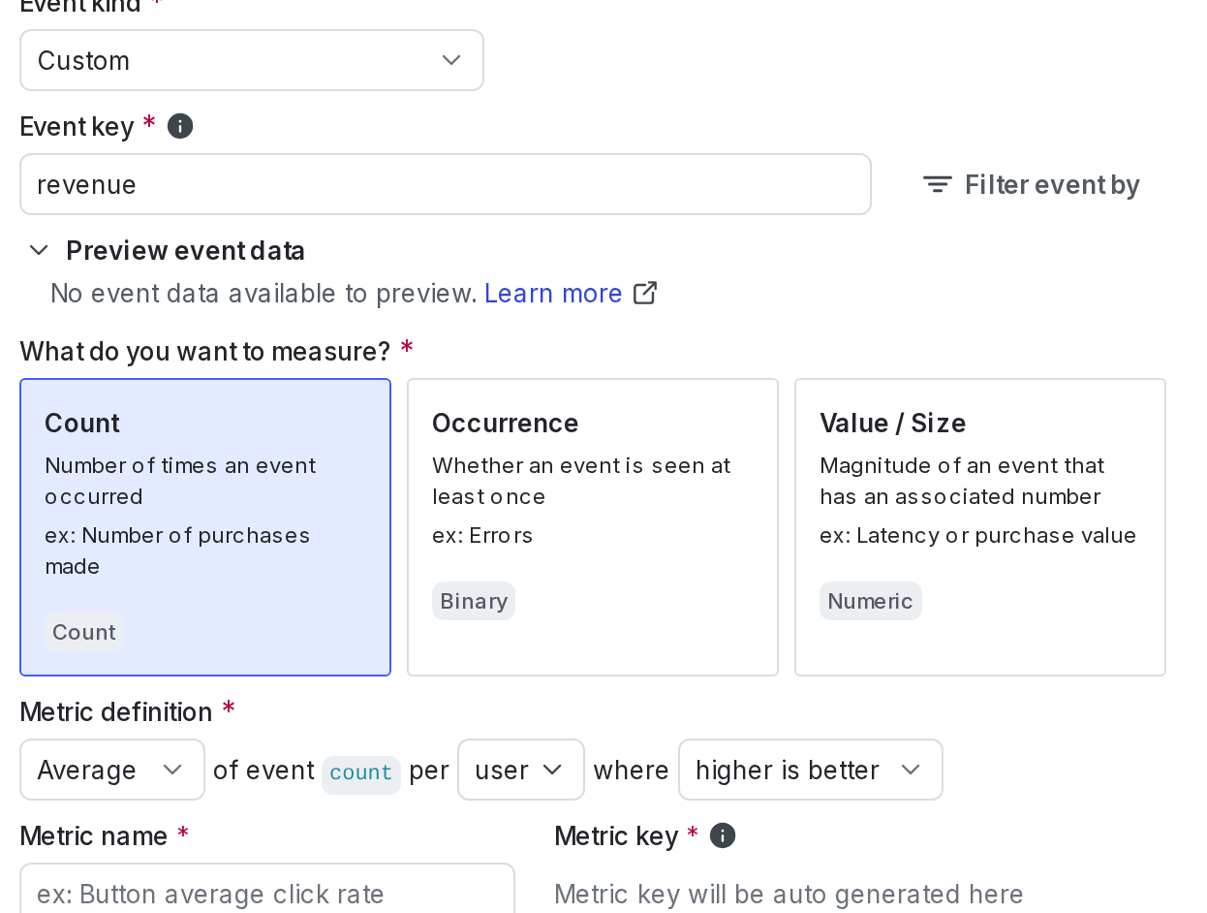This screenshot has width=1207, height=913.
Task: Select the Occurrence measurement card
Action: click(x=593, y=526)
